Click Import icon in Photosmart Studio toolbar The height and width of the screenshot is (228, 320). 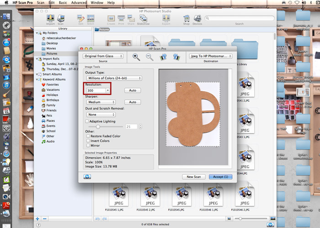tap(50, 20)
